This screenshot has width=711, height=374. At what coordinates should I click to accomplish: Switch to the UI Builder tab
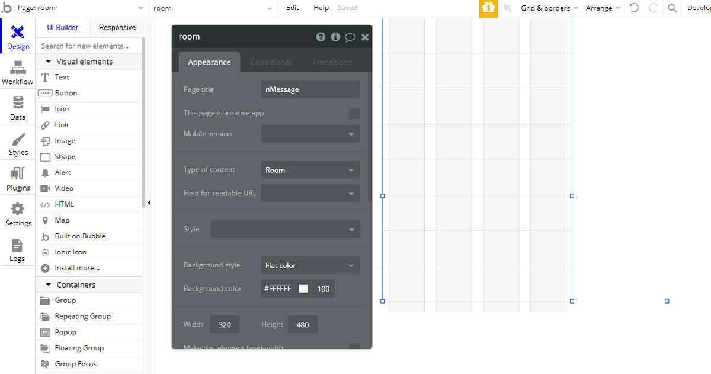[62, 28]
